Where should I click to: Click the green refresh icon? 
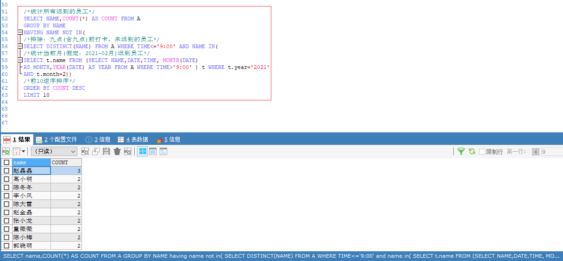pyautogui.click(x=472, y=151)
